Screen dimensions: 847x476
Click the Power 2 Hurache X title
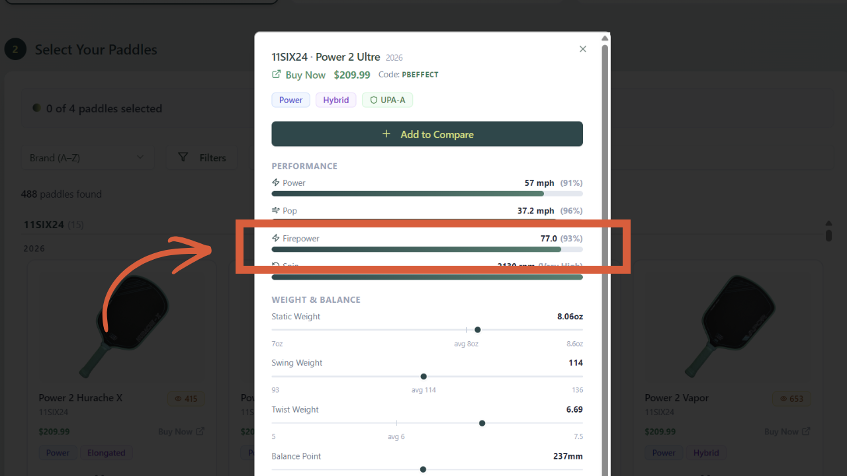pos(81,398)
